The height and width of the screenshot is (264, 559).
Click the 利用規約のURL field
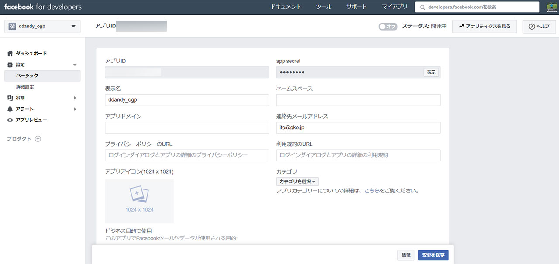(358, 155)
